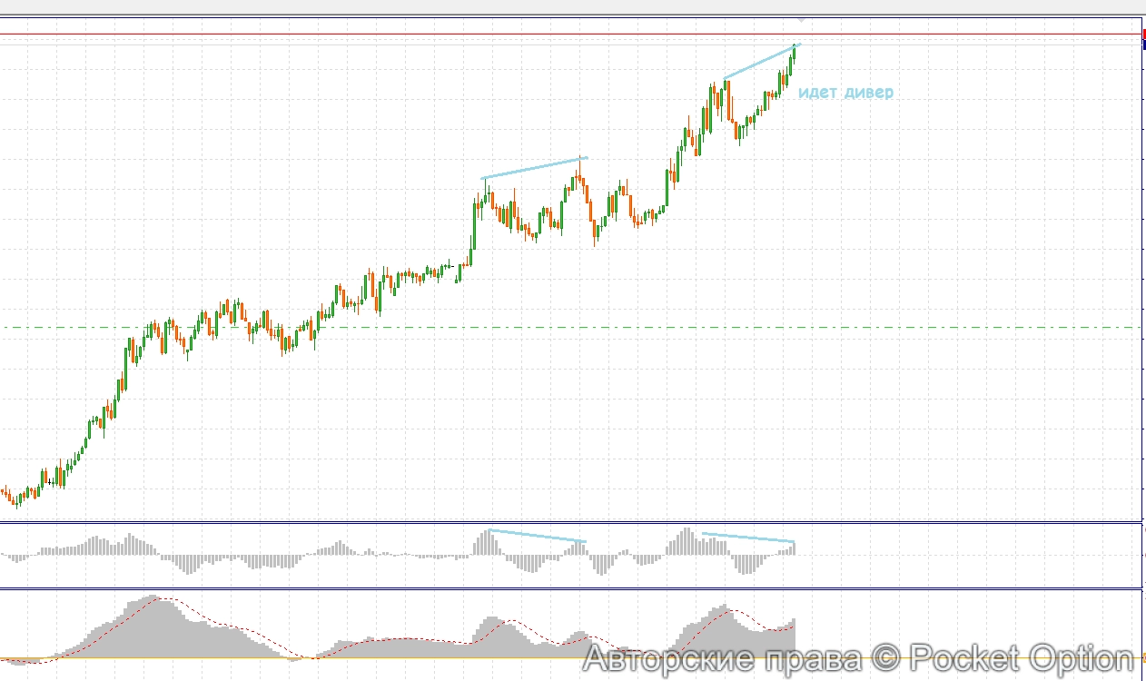Click divider between oscillator and bottom indicator
Image resolution: width=1146 pixels, height=681 pixels.
545,588
